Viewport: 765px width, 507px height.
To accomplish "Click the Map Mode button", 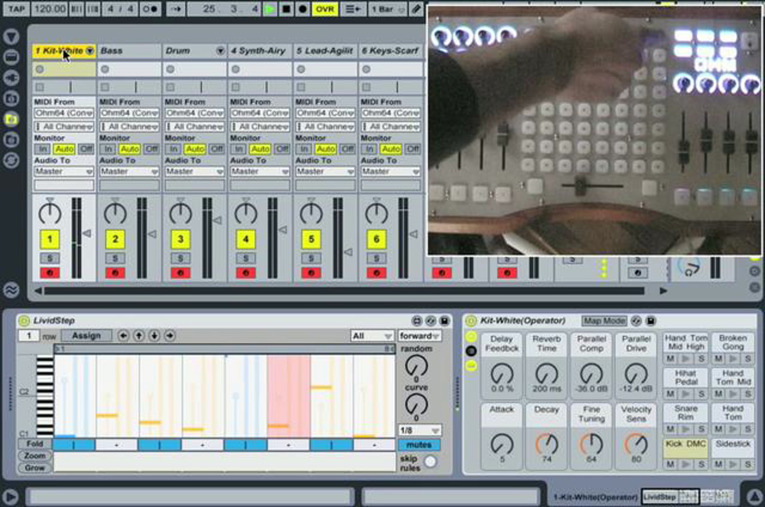I will tap(604, 321).
